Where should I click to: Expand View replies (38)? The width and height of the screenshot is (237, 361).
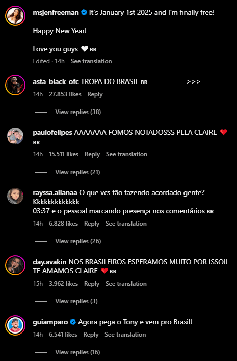tap(78, 112)
